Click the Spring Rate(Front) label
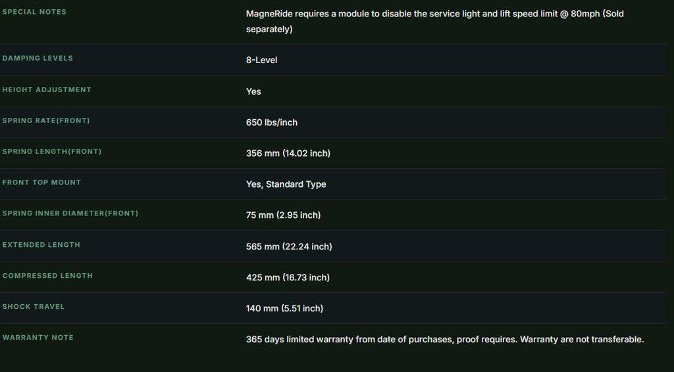The height and width of the screenshot is (372, 674). (46, 120)
